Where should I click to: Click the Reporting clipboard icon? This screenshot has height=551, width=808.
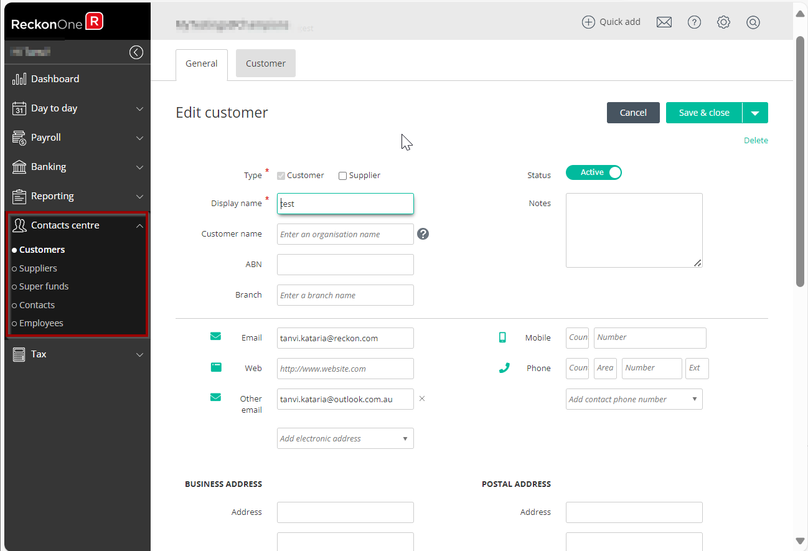(19, 196)
